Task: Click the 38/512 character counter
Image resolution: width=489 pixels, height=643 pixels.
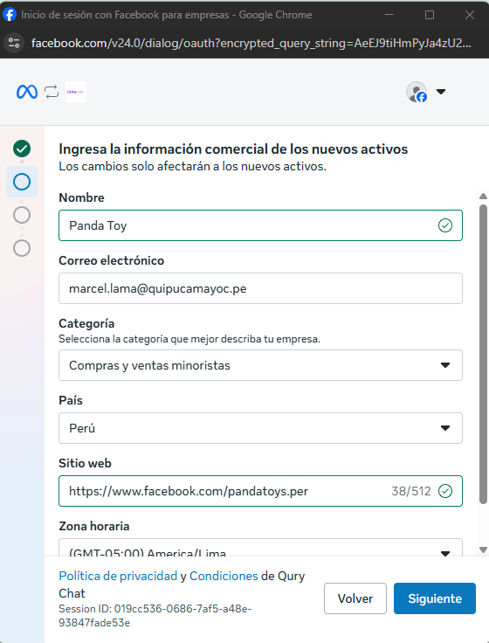Action: point(411,491)
